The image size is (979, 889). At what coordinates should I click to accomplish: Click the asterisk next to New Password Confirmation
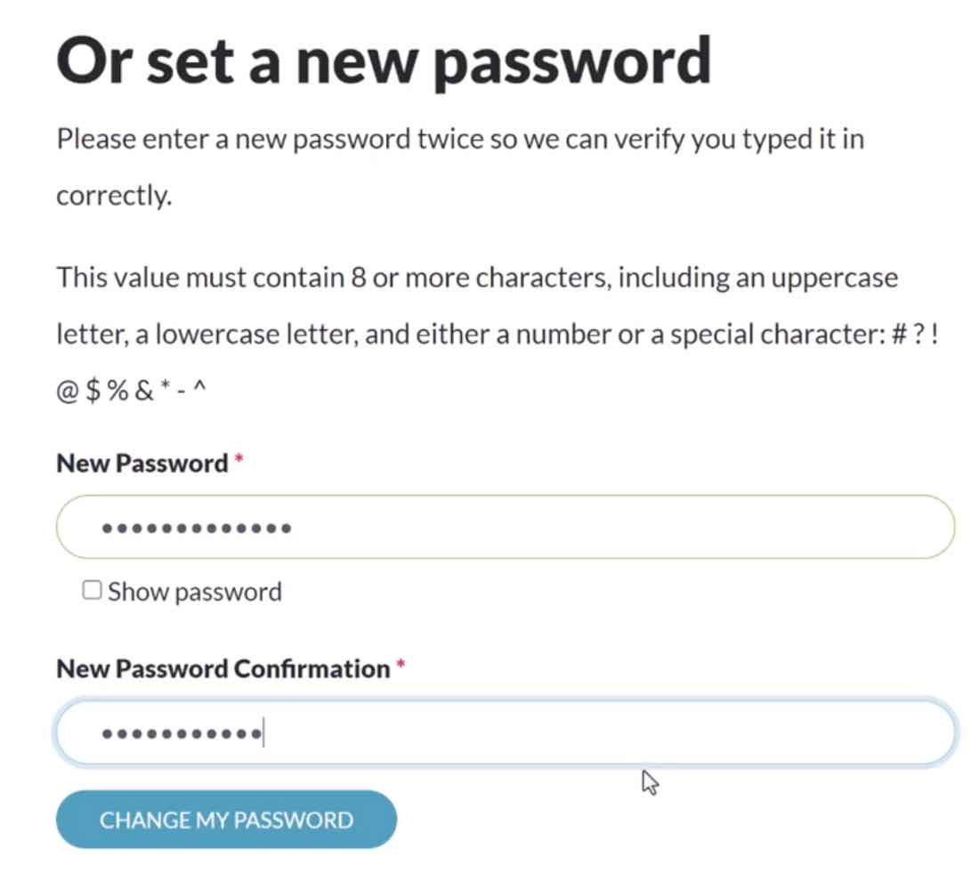pyautogui.click(x=400, y=664)
